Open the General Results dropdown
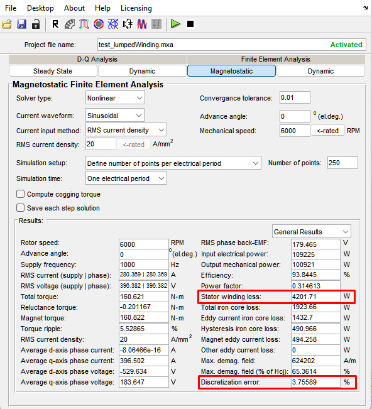Screen dimensions: 372x409 click(x=312, y=232)
